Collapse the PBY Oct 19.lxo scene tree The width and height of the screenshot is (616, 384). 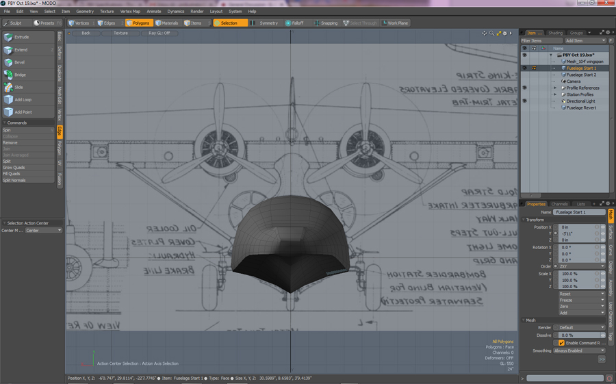[x=551, y=55]
